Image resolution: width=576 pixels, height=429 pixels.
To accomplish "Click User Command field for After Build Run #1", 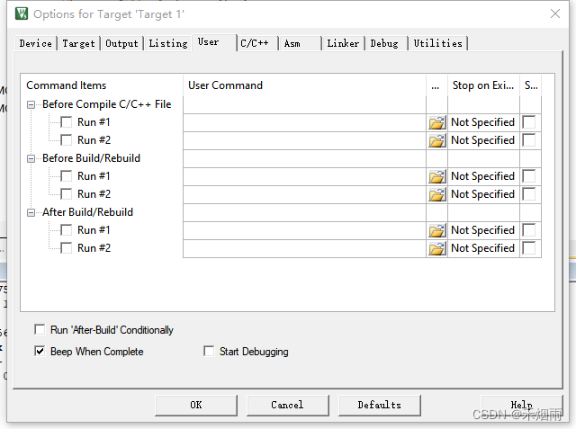I will tap(304, 230).
